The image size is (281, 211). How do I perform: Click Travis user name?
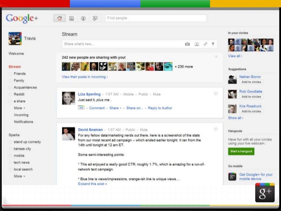30,38
